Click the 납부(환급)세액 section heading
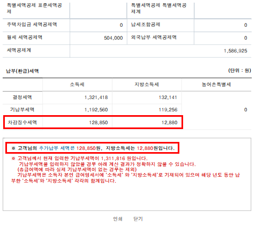The height and width of the screenshot is (226, 257). 22,71
